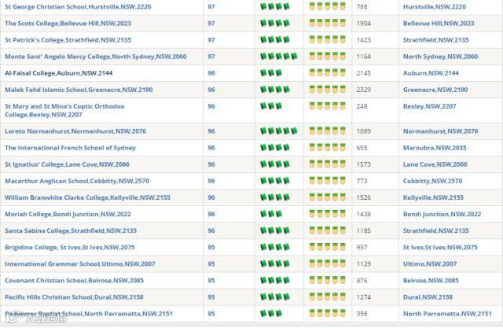Open Santa Sabina College, Strathfield link
Viewport: 503px width, 328px height.
click(x=71, y=230)
